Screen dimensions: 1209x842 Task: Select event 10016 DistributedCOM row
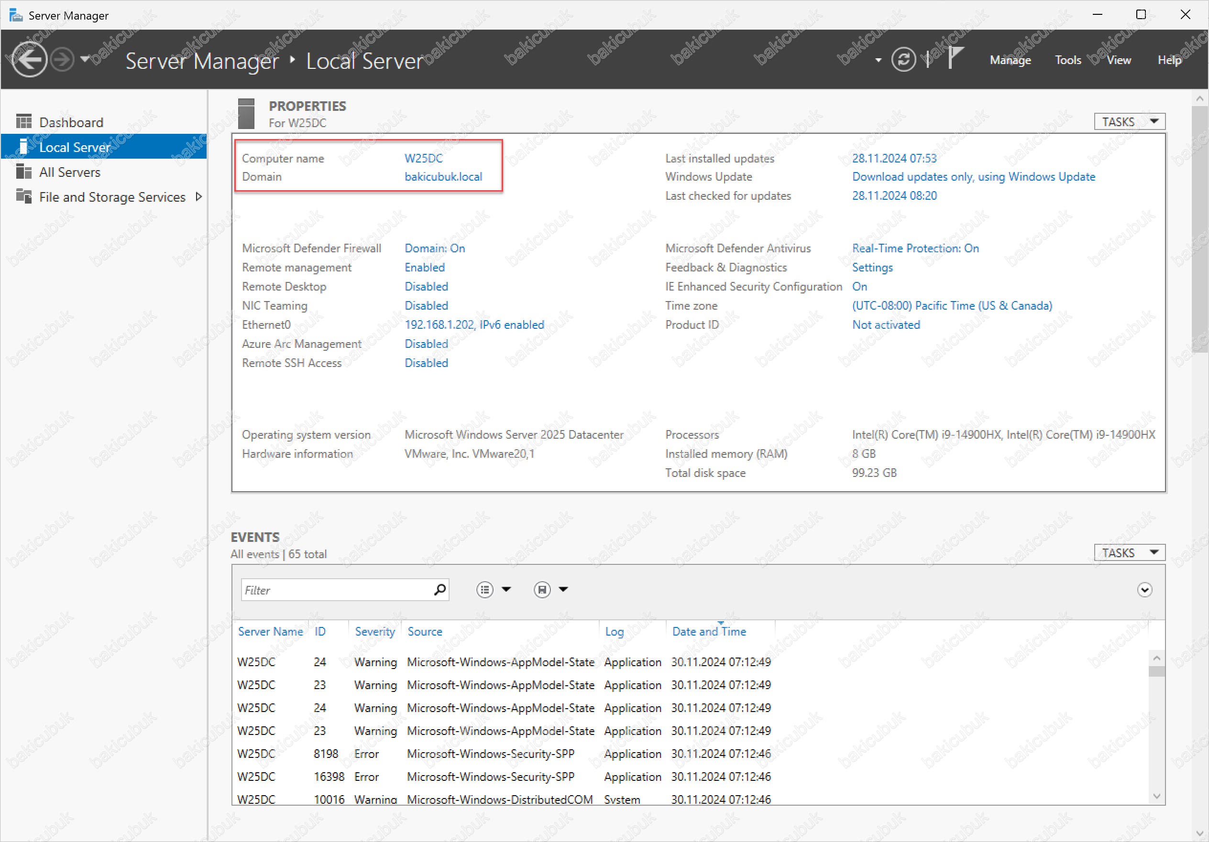[x=690, y=799]
